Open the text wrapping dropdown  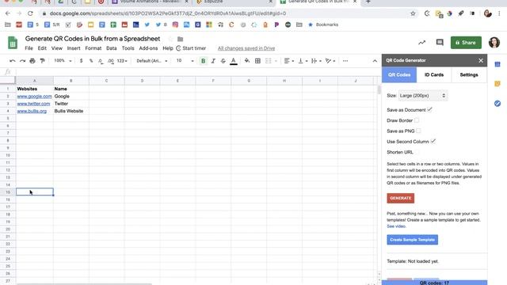click(x=316, y=61)
